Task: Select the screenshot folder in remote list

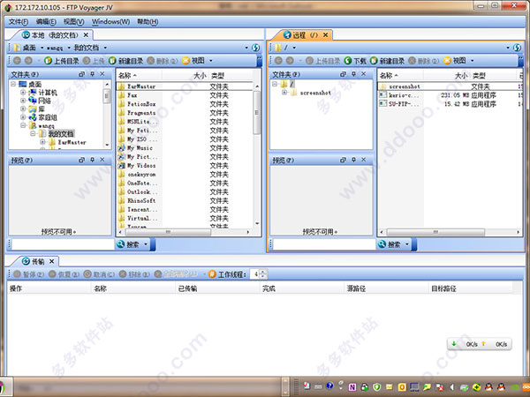Action: tap(448, 86)
